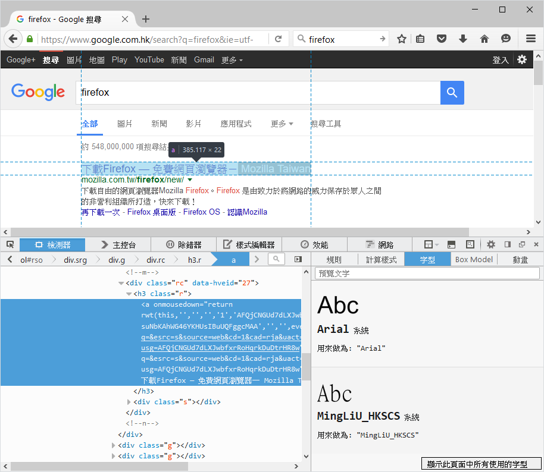This screenshot has height=472, width=544.
Task: Expand the div class="s" node
Action: 129,402
